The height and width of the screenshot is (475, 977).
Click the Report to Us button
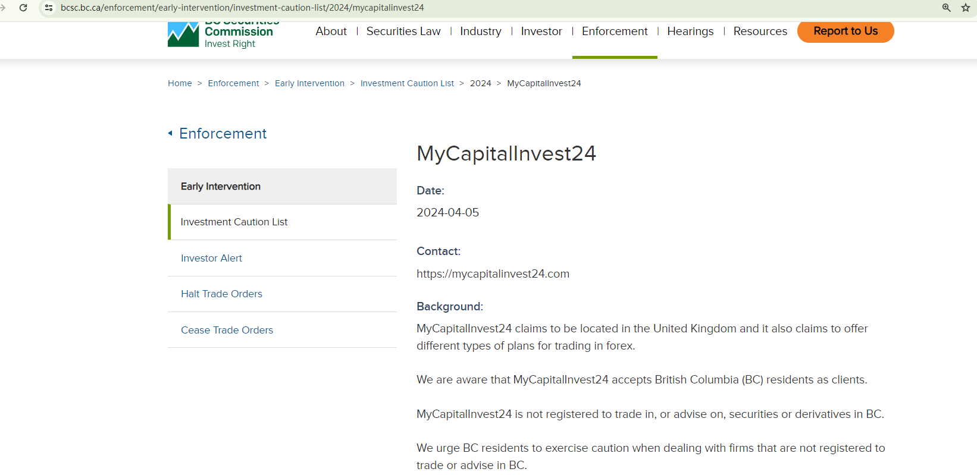point(846,31)
